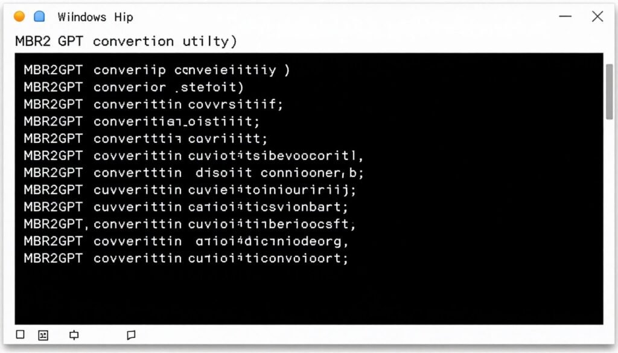Select the blue square icon in the title bar
618x353 pixels.
point(39,16)
